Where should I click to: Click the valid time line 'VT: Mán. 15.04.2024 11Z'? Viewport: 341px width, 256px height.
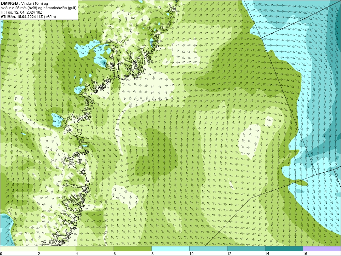pyautogui.click(x=22, y=17)
